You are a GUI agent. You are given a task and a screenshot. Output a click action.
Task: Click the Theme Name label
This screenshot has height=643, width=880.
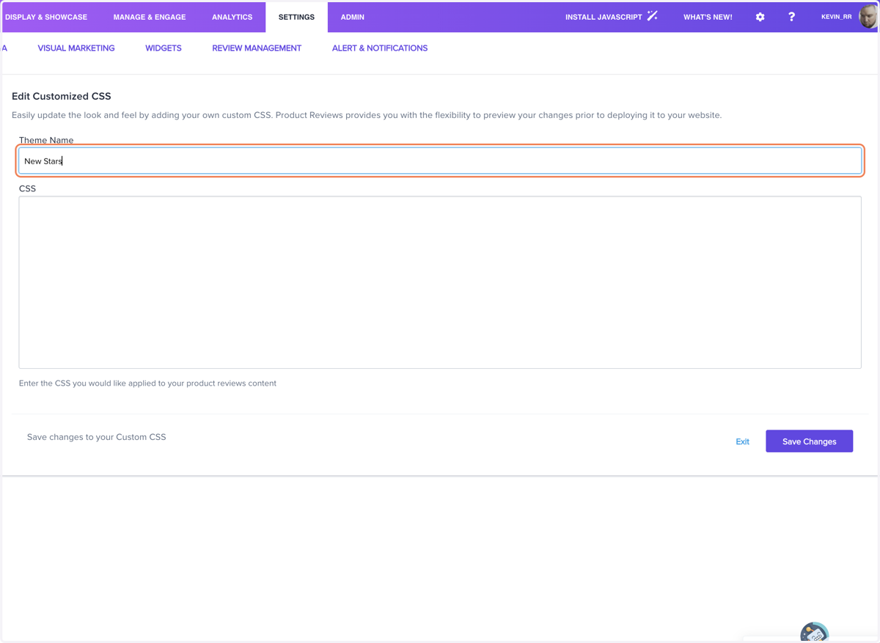pyautogui.click(x=46, y=140)
